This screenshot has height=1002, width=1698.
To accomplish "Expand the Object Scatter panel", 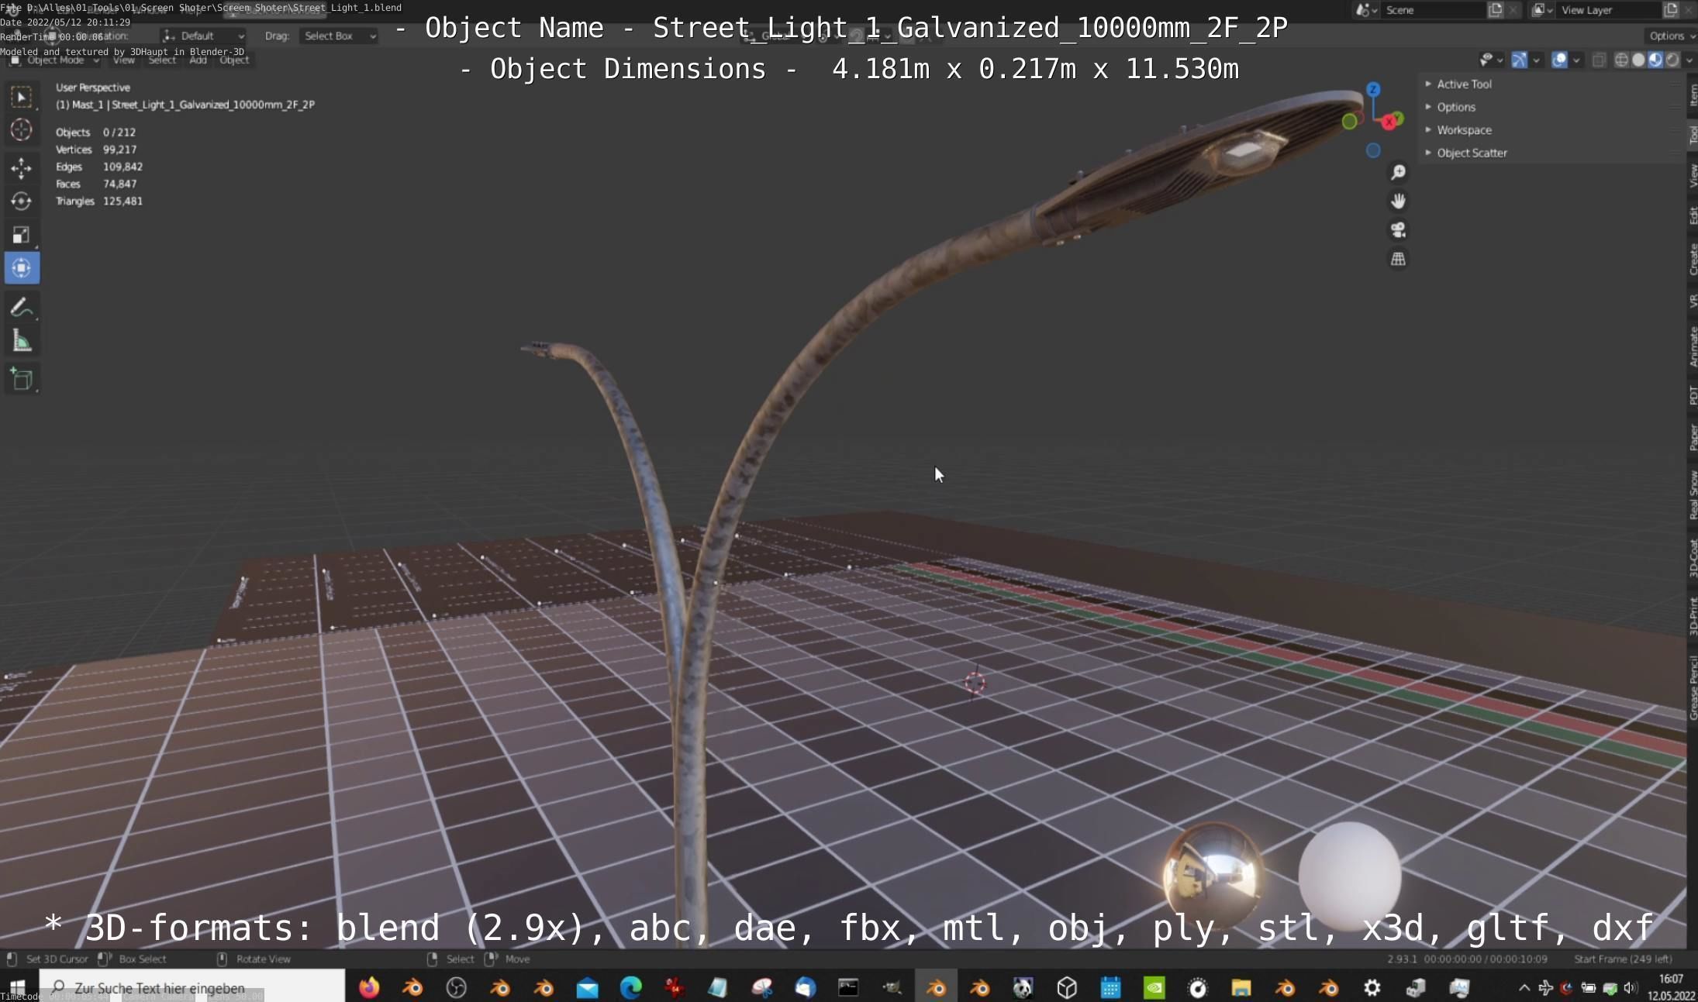I will click(x=1471, y=153).
